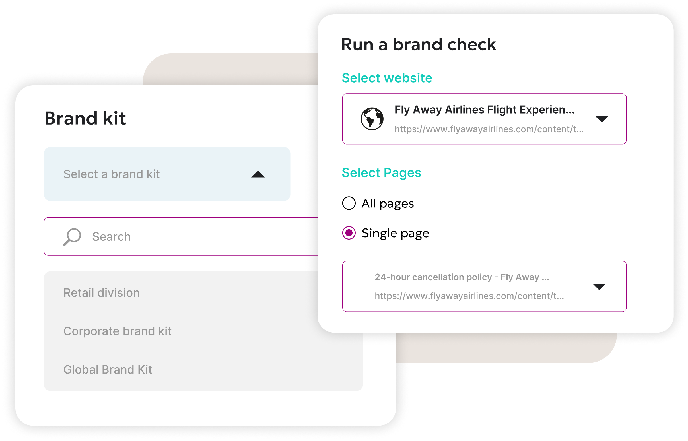Click the single page selector down arrow
The width and height of the screenshot is (688, 441).
coord(599,286)
